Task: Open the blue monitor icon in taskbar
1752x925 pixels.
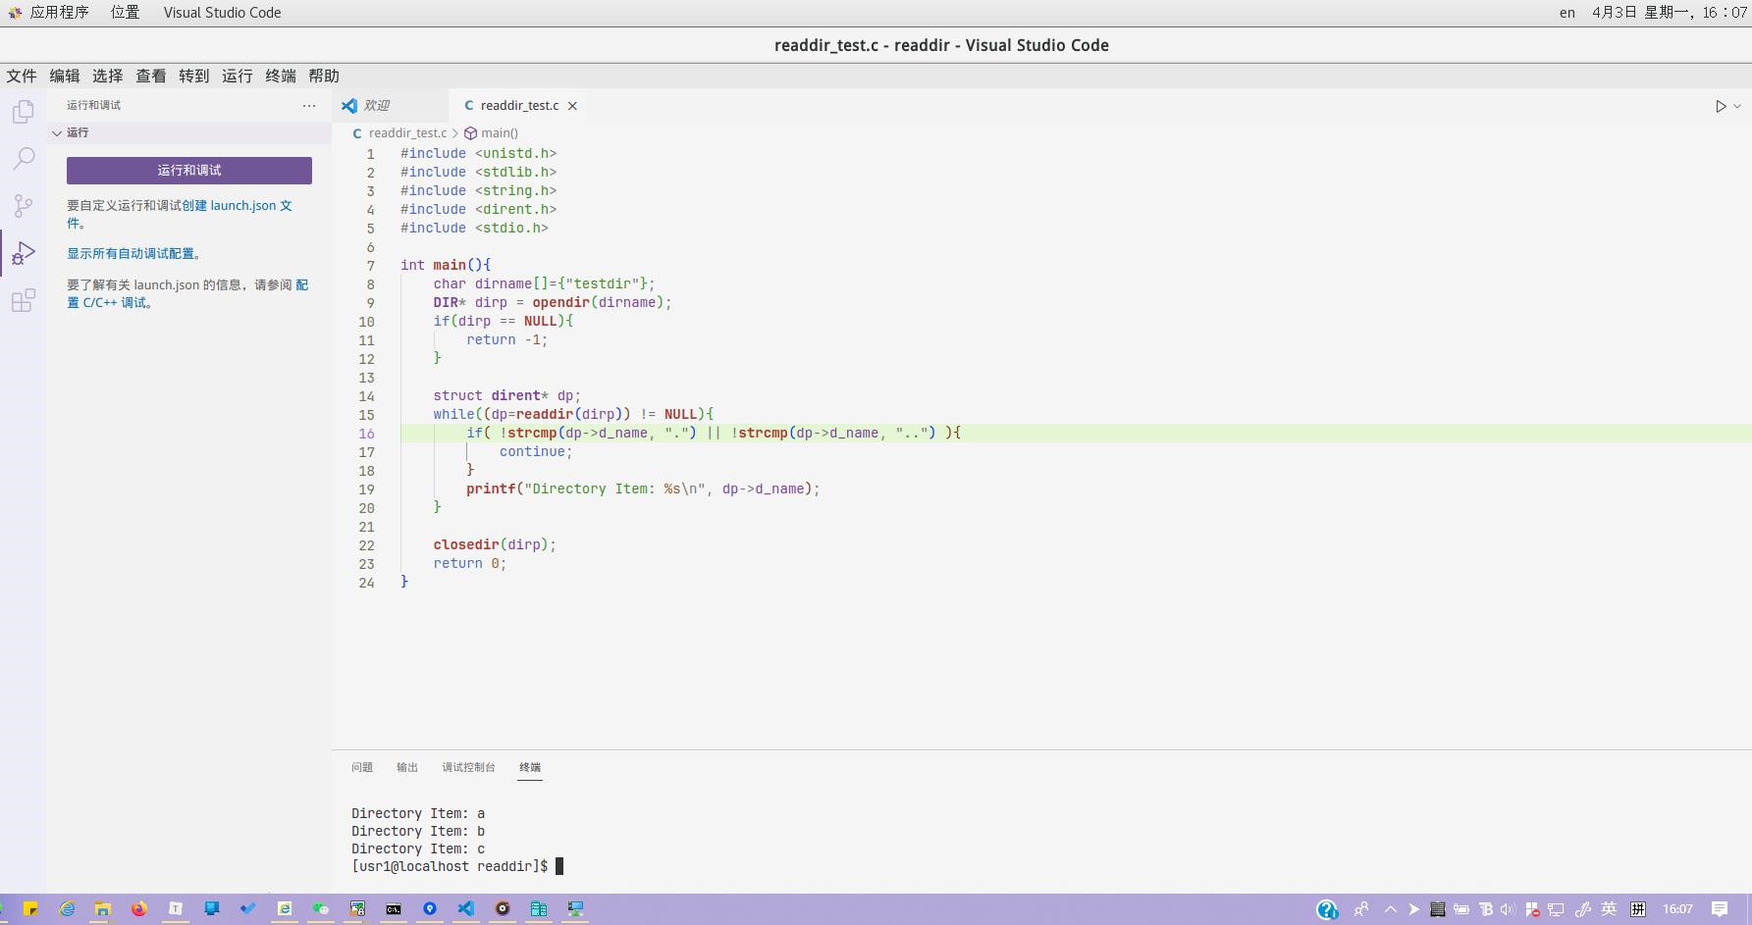Action: 211,908
